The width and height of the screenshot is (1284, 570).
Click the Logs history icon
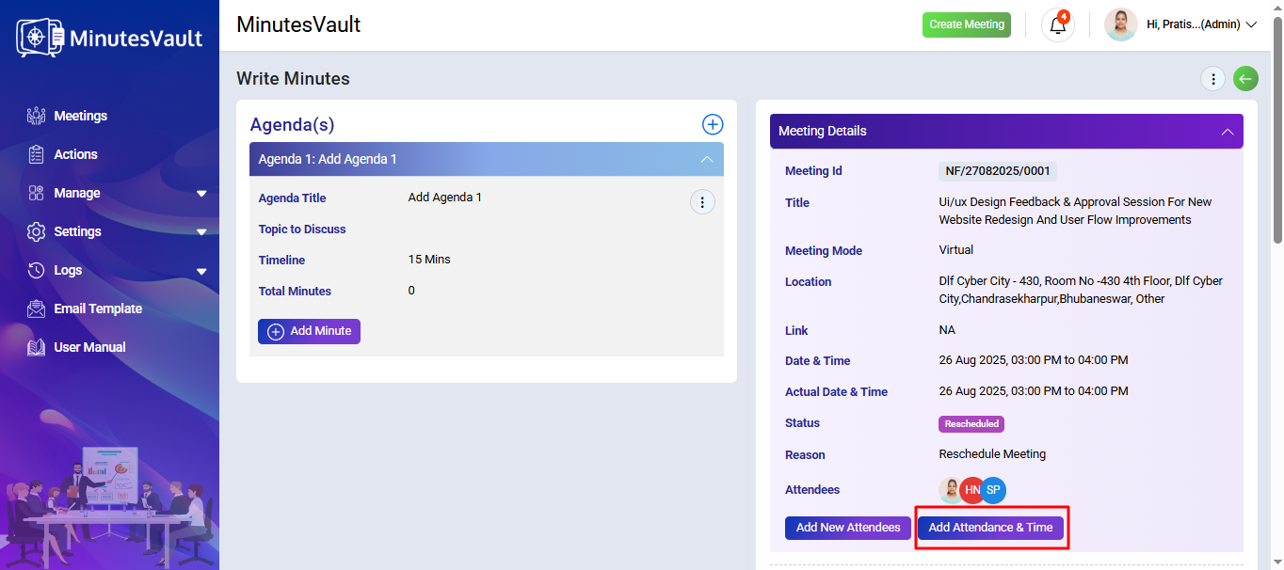37,270
